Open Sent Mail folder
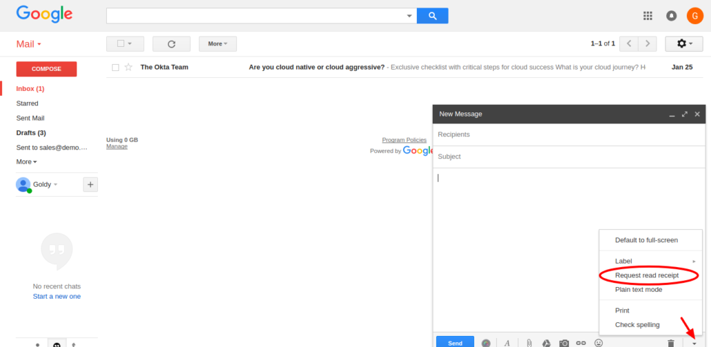Screen dimensions: 711x347 (30, 118)
